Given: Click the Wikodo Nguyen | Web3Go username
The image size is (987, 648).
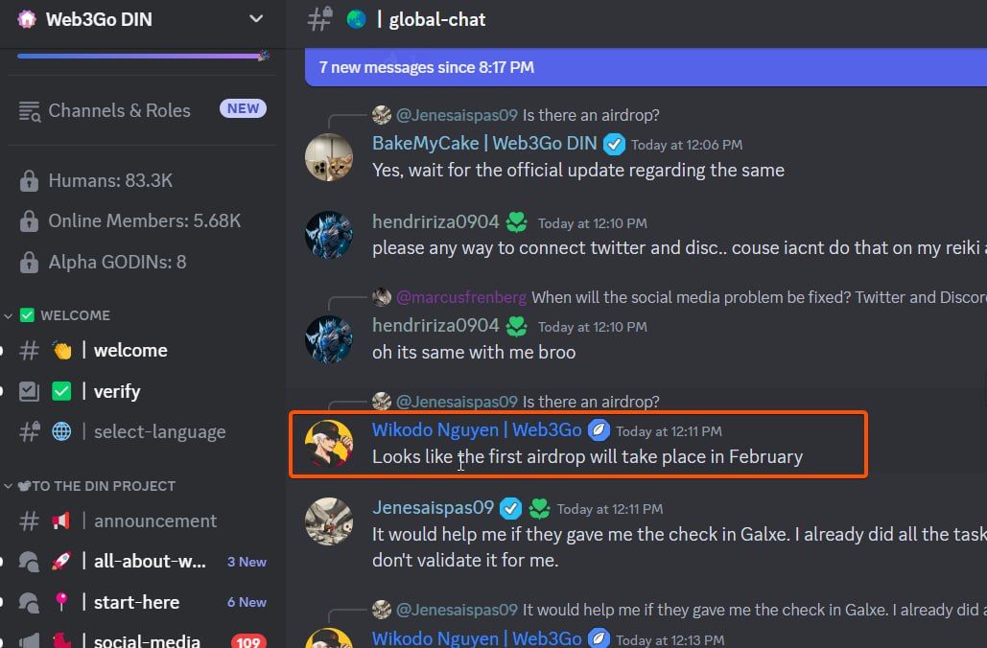Looking at the screenshot, I should point(477,429).
